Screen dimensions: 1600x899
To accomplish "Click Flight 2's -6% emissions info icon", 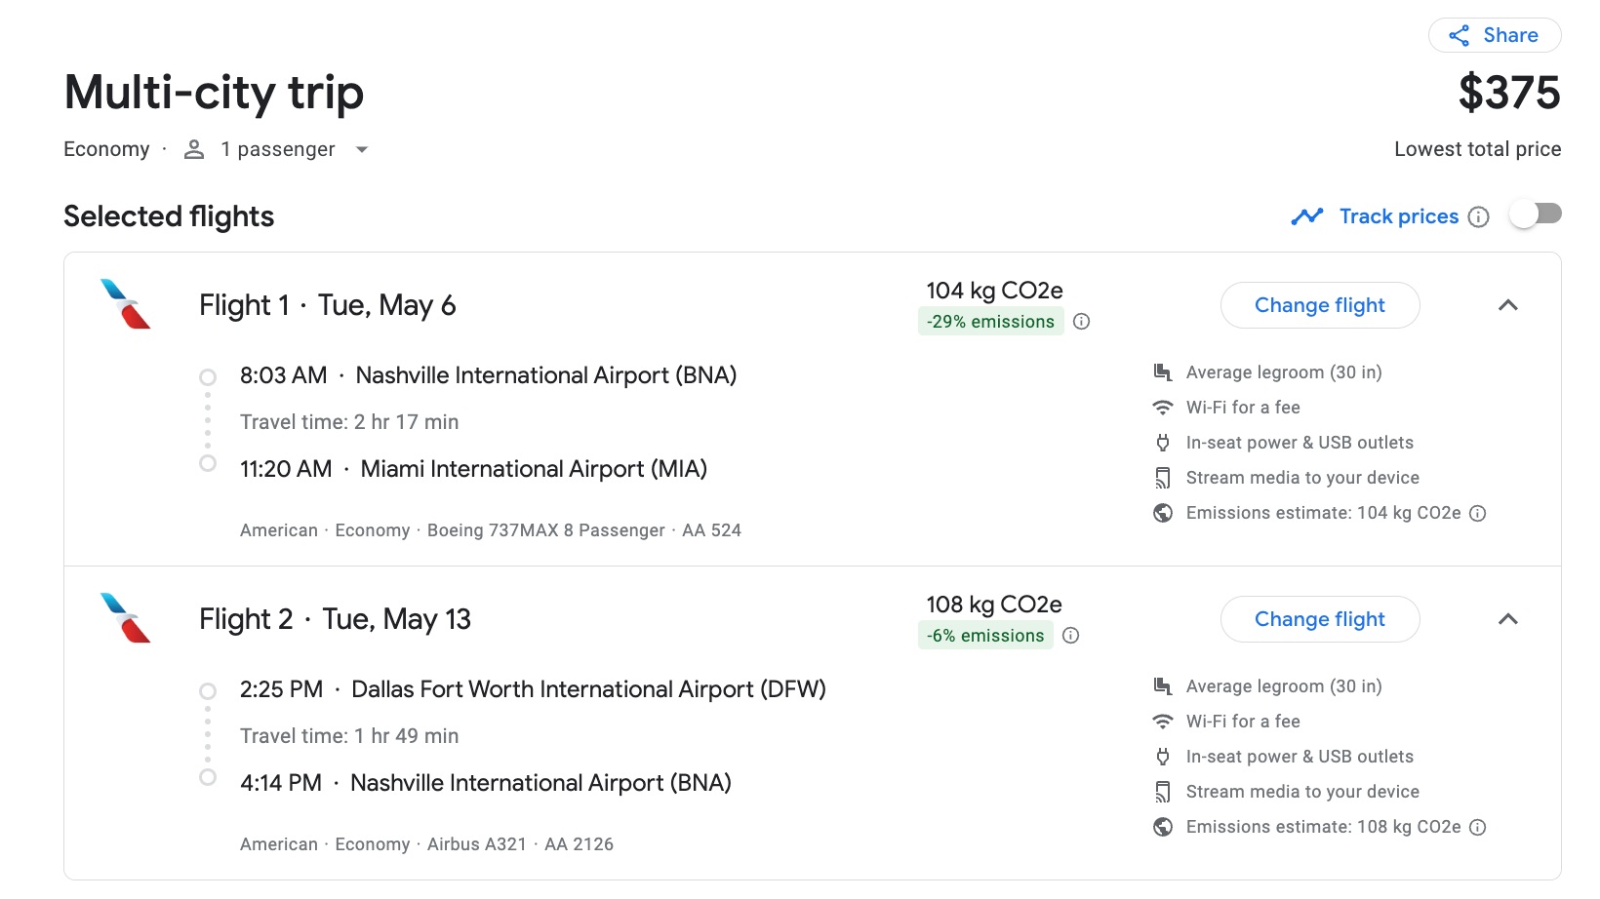I will tap(1070, 635).
